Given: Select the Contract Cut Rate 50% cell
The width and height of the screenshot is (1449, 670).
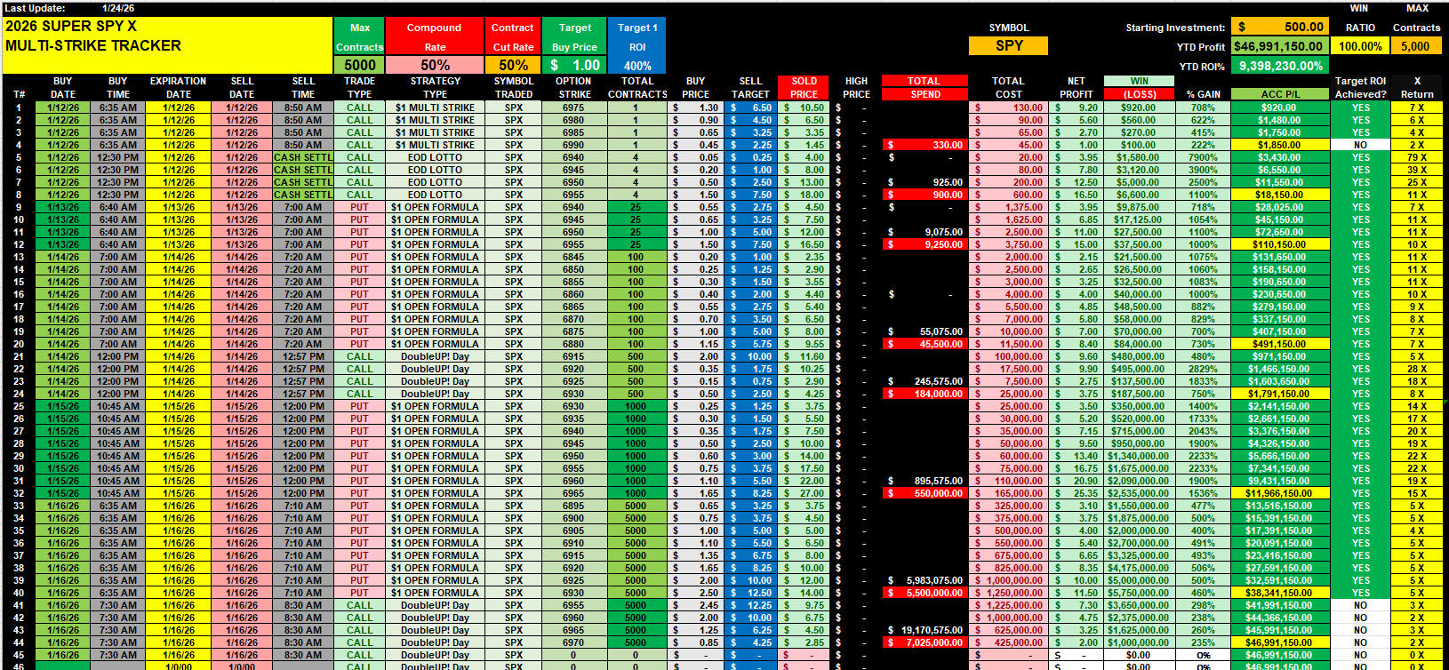Looking at the screenshot, I should pyautogui.click(x=513, y=65).
